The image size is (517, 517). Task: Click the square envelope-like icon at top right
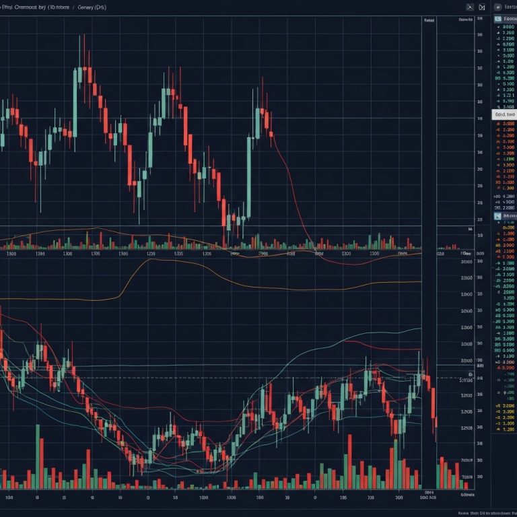(482, 7)
